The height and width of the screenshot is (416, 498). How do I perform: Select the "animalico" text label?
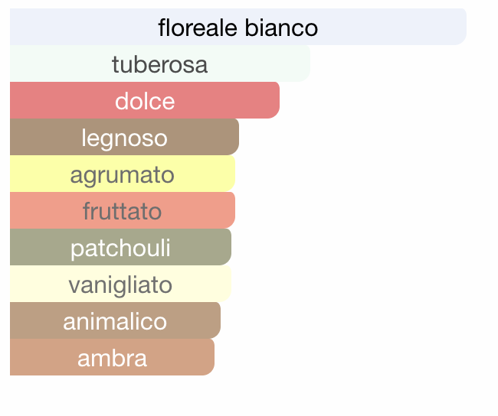tap(115, 321)
